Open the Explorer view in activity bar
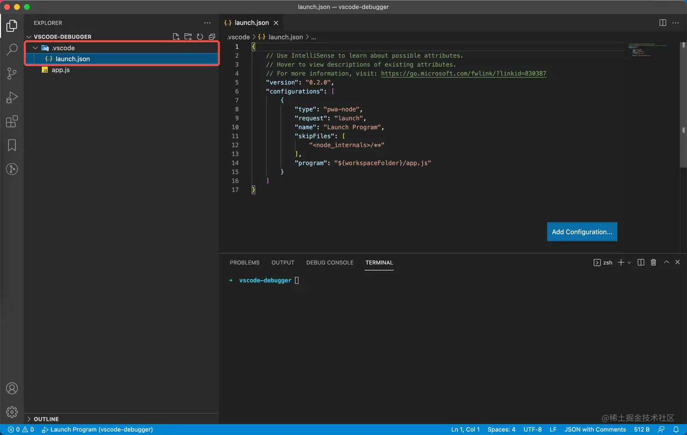 [x=12, y=26]
